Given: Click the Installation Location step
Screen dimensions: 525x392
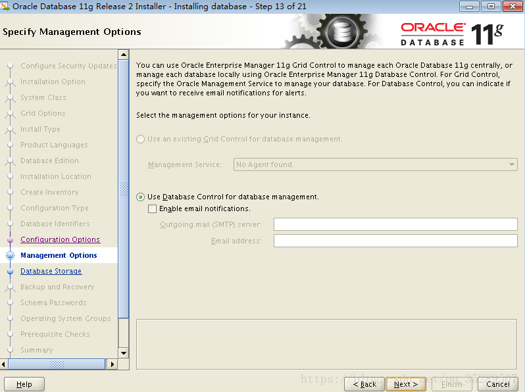Looking at the screenshot, I should 55,176.
